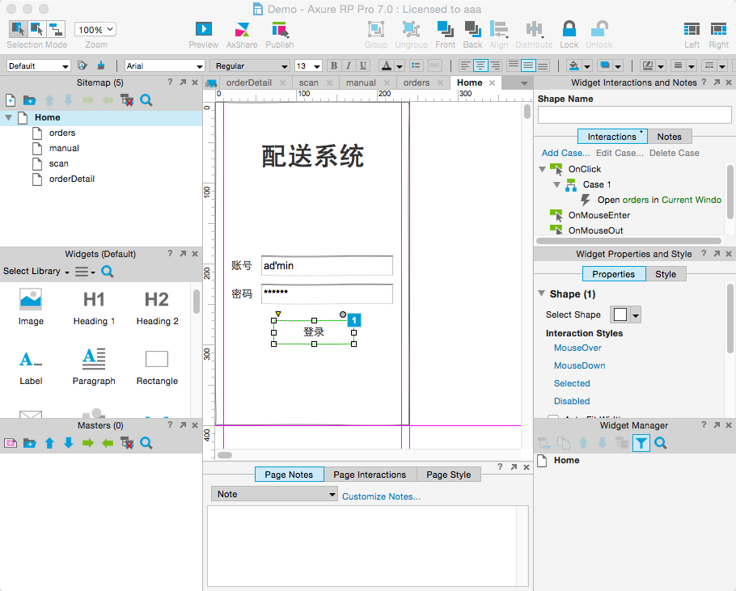Click the Publish toolbar icon
736x591 pixels.
point(280,29)
